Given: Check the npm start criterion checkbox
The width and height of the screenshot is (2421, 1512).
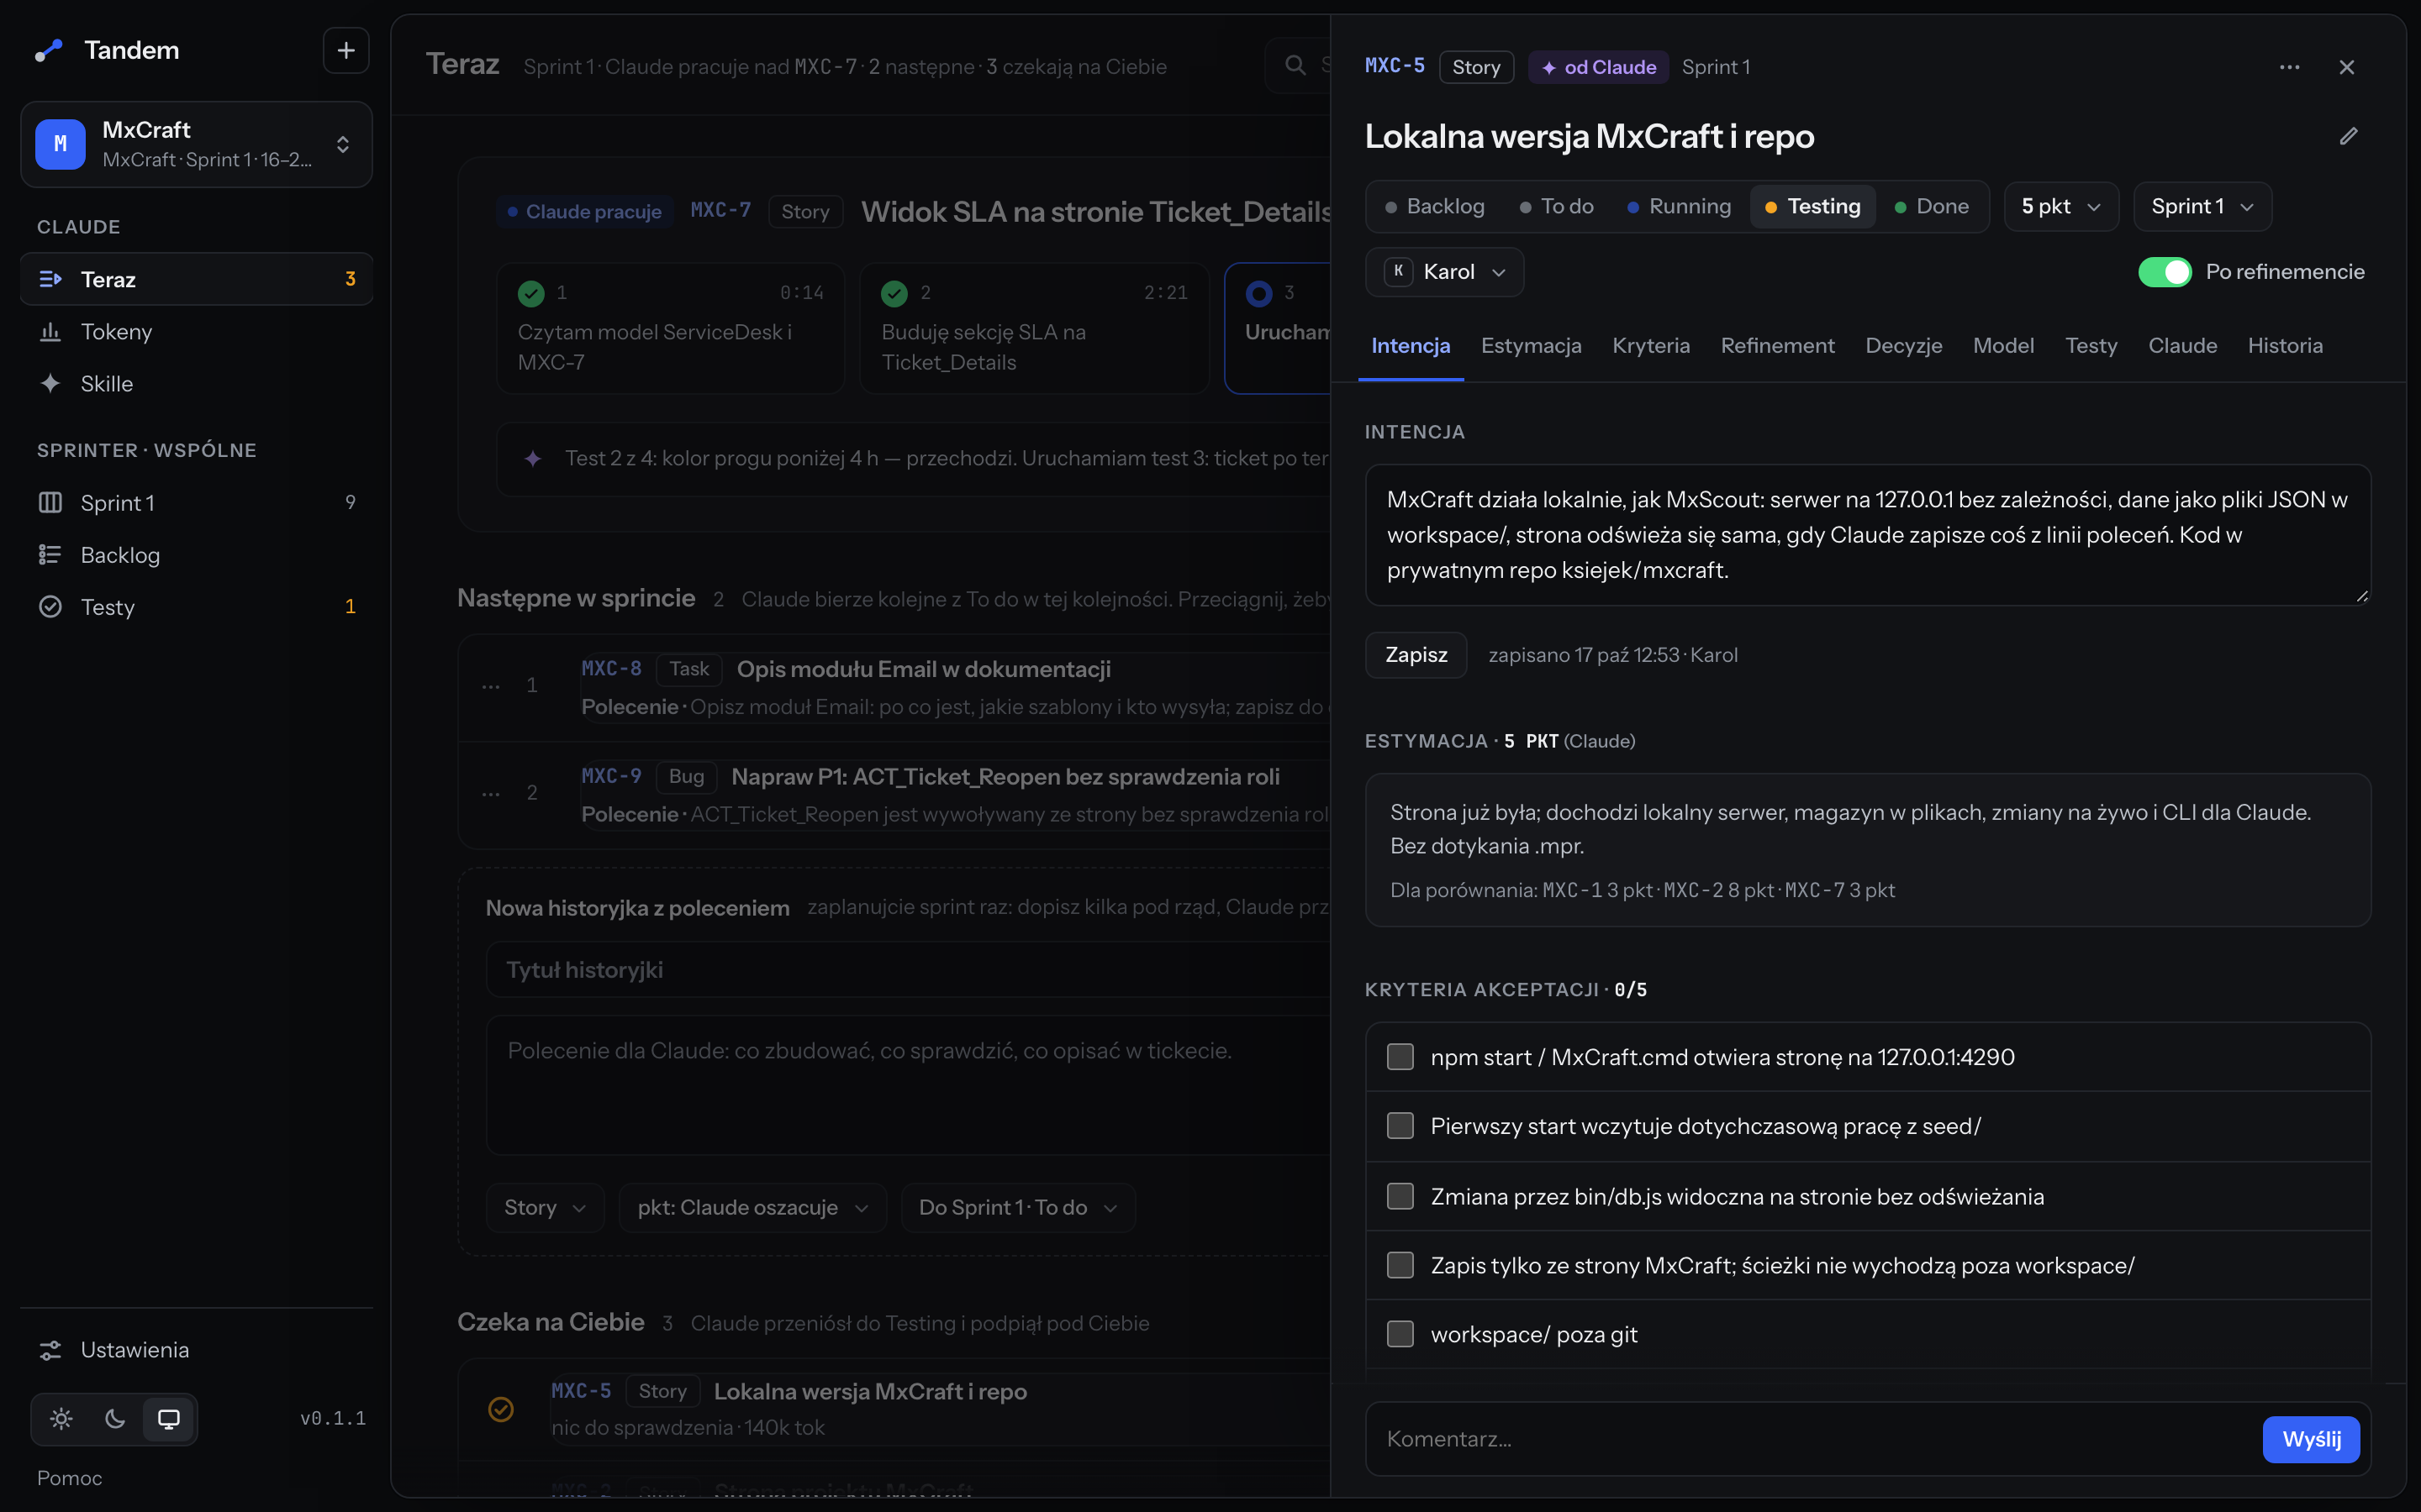Looking at the screenshot, I should (1400, 1057).
